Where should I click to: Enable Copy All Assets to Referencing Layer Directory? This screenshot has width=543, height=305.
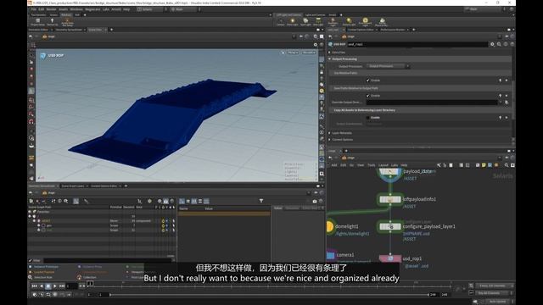coord(367,118)
